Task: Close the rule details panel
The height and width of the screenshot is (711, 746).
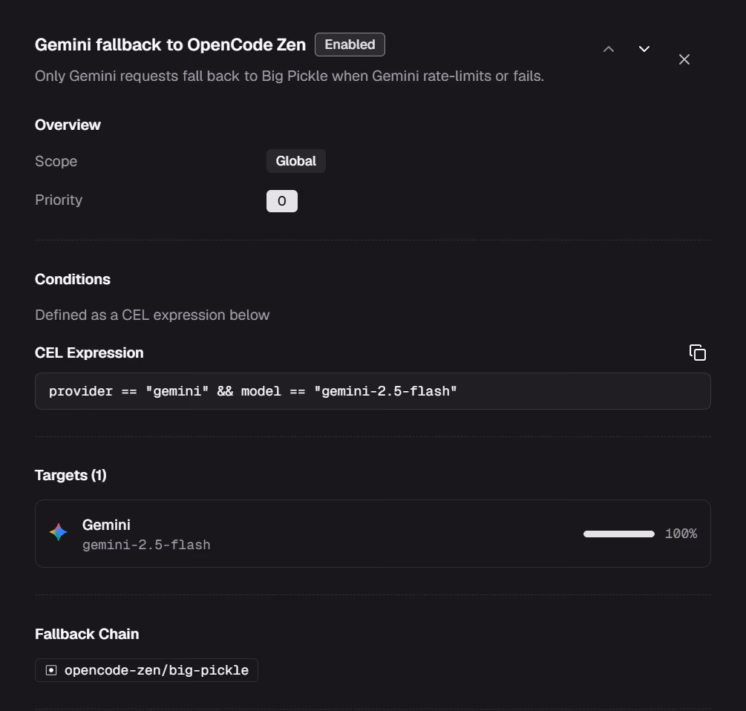Action: coord(684,59)
